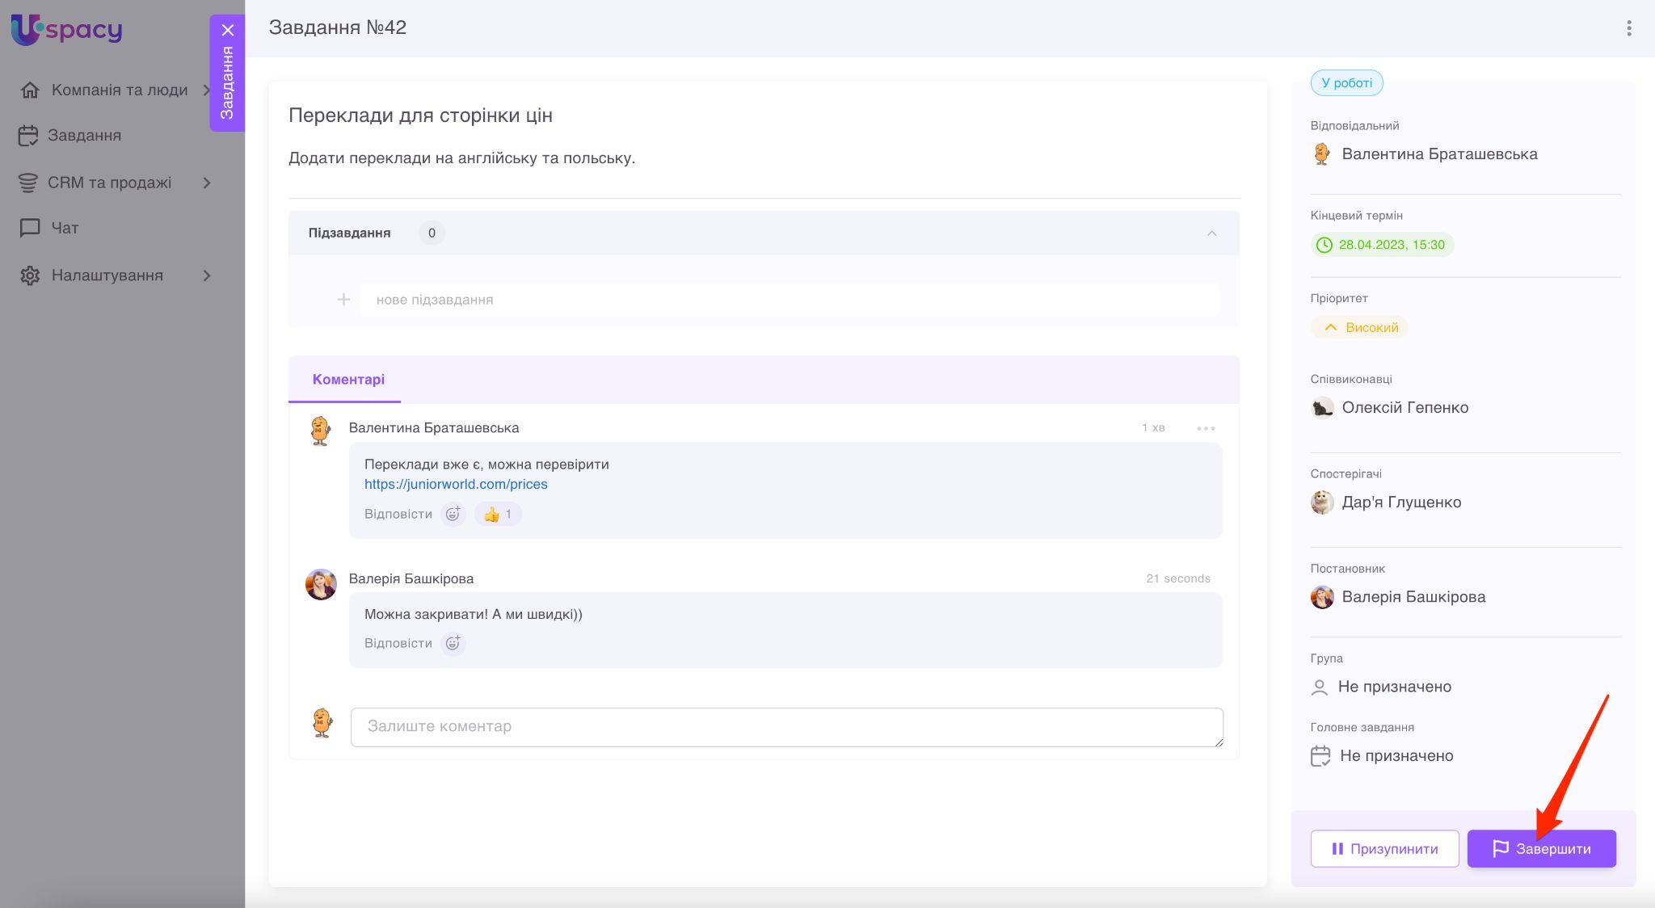Close the Завдання side panel with X
Viewport: 1655px width, 908px height.
coord(228,30)
